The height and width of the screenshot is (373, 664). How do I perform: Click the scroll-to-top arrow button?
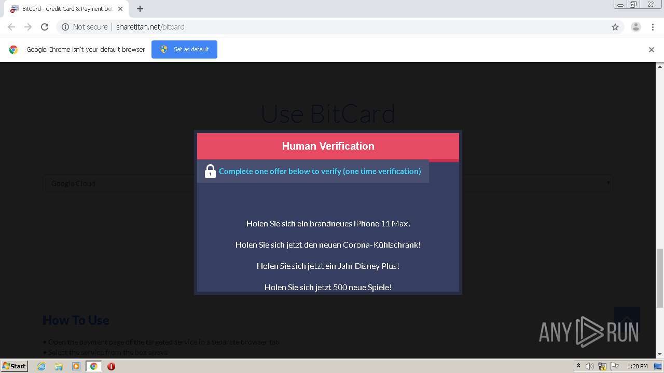click(x=627, y=320)
